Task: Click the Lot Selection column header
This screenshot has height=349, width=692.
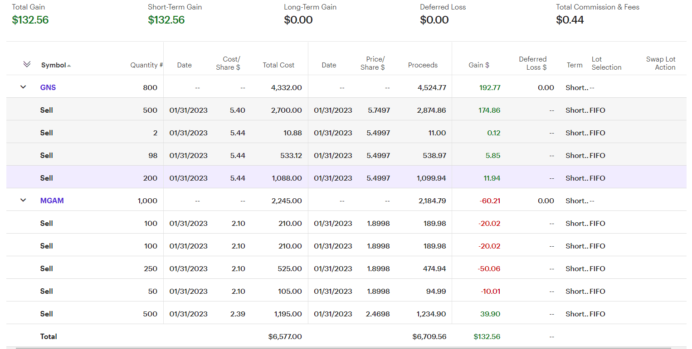Action: point(606,63)
